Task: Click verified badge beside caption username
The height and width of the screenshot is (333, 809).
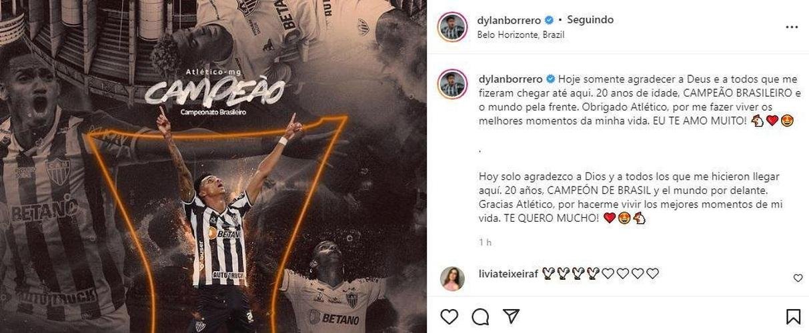Action: (550, 78)
